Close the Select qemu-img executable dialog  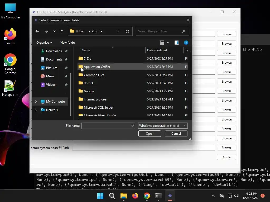point(188,20)
